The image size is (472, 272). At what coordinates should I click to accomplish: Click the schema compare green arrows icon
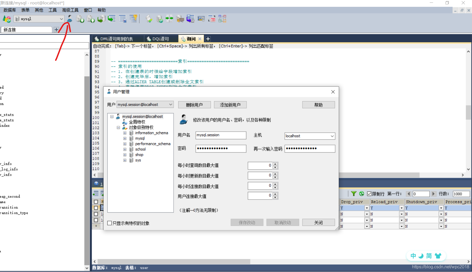(170, 19)
